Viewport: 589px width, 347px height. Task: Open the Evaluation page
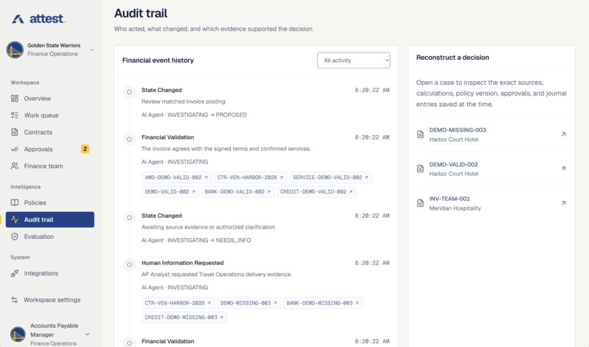[x=50, y=237]
